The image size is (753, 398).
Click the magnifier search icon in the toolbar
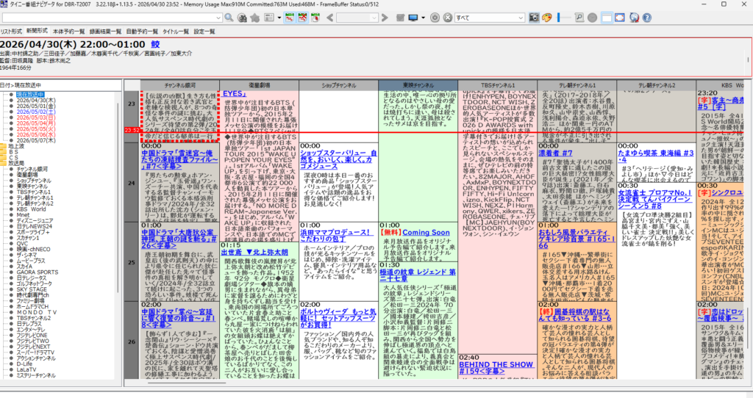229,18
